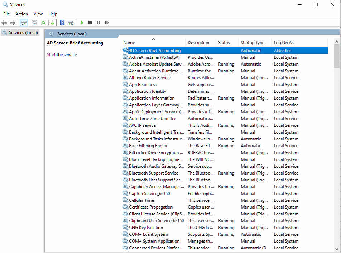Image resolution: width=341 pixels, height=253 pixels.
Task: Open Help with the blue question mark icon
Action: 62,22
